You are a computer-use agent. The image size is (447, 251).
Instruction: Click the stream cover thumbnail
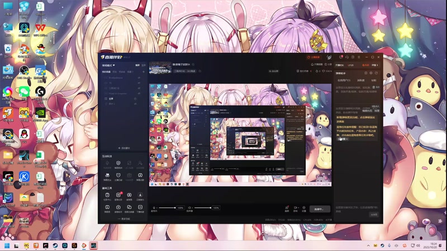[x=160, y=67]
